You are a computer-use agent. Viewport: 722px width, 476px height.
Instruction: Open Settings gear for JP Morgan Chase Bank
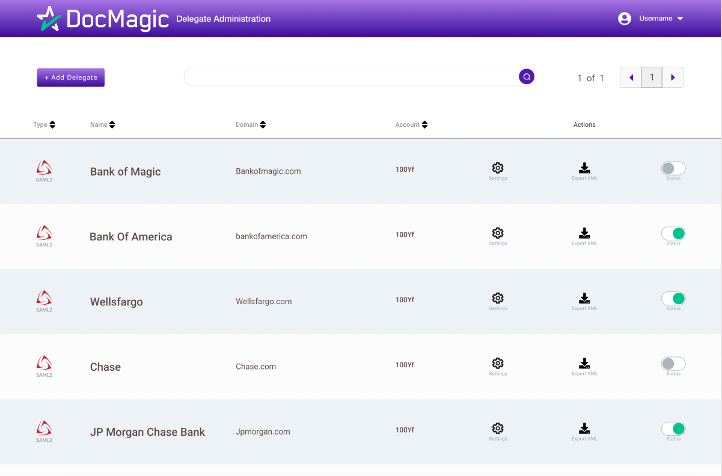coord(498,429)
